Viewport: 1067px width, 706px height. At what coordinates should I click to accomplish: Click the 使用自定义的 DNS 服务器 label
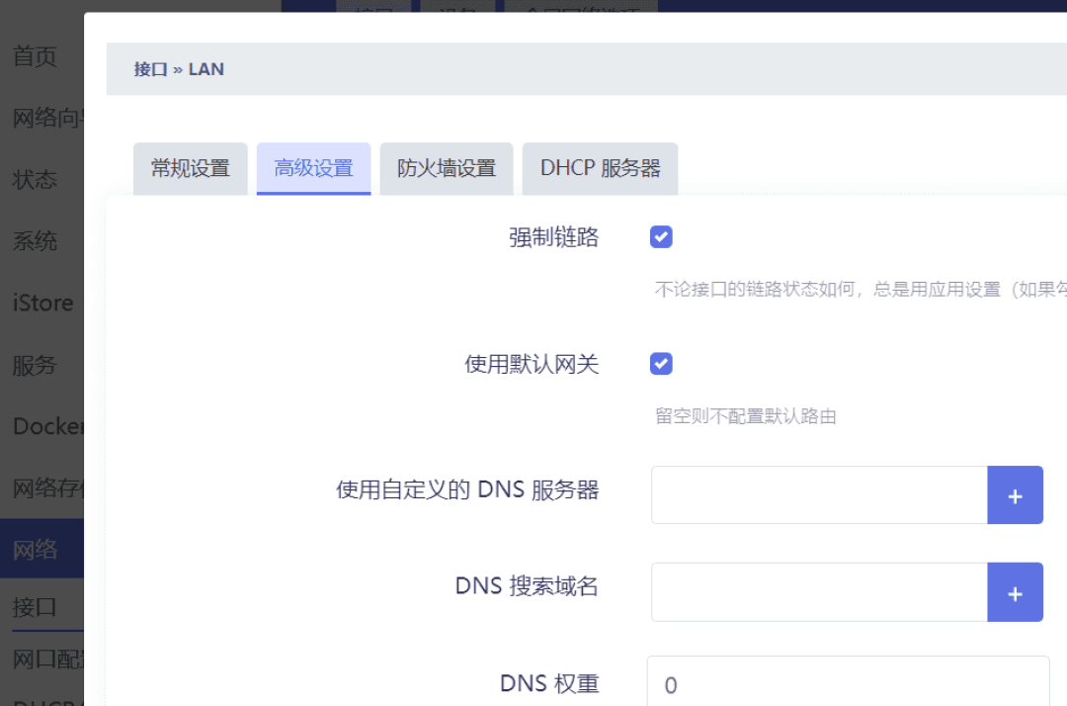click(467, 489)
